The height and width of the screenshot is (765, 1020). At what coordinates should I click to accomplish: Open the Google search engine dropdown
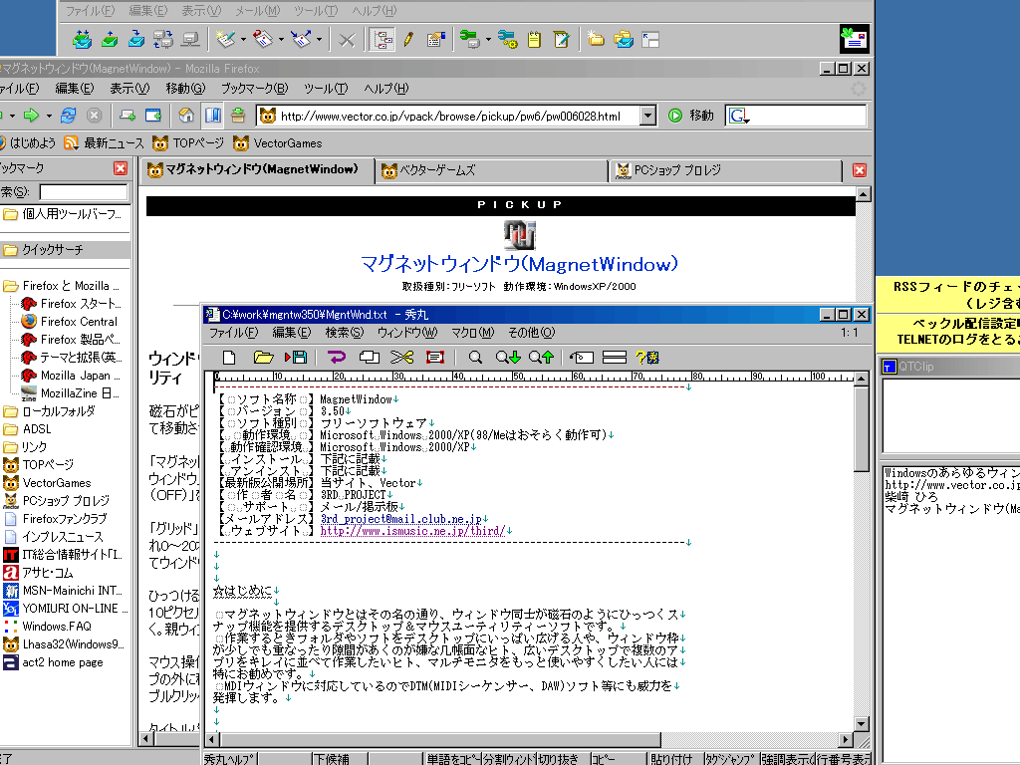coord(738,117)
